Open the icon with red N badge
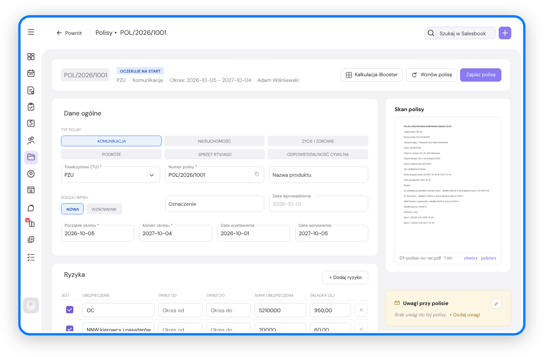This screenshot has width=544, height=357. 30,223
